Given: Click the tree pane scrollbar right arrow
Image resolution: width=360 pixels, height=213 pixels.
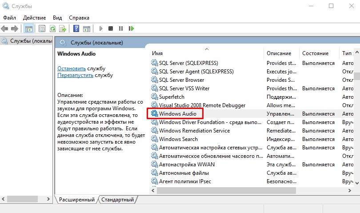Looking at the screenshot, I should (x=48, y=199).
